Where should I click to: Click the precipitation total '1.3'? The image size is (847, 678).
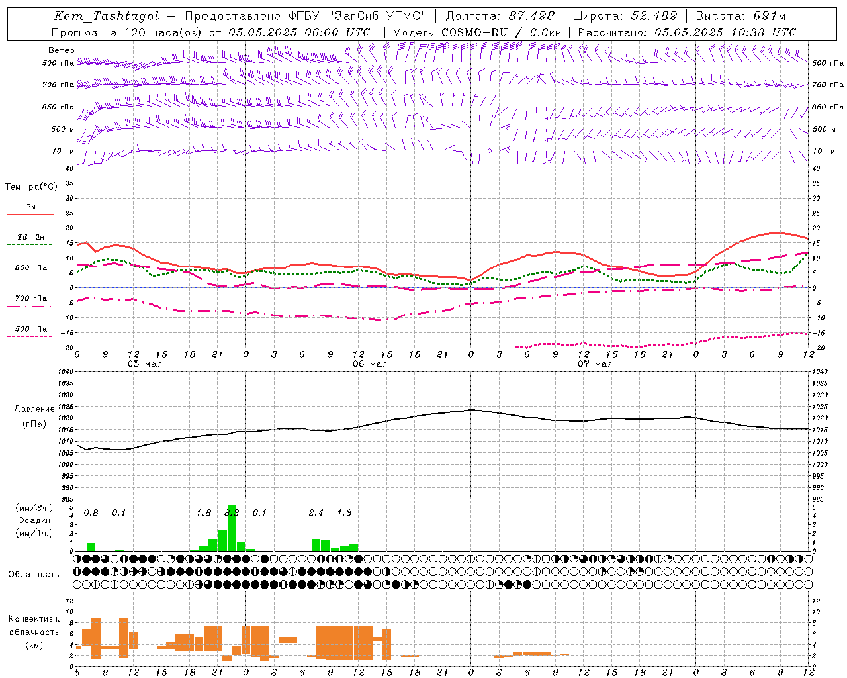coord(344,513)
